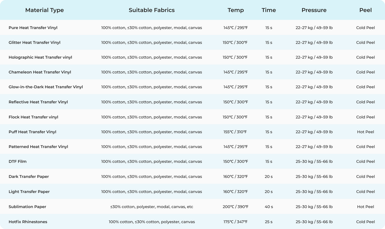
Task: Click the Peel column header
Action: coord(365,10)
